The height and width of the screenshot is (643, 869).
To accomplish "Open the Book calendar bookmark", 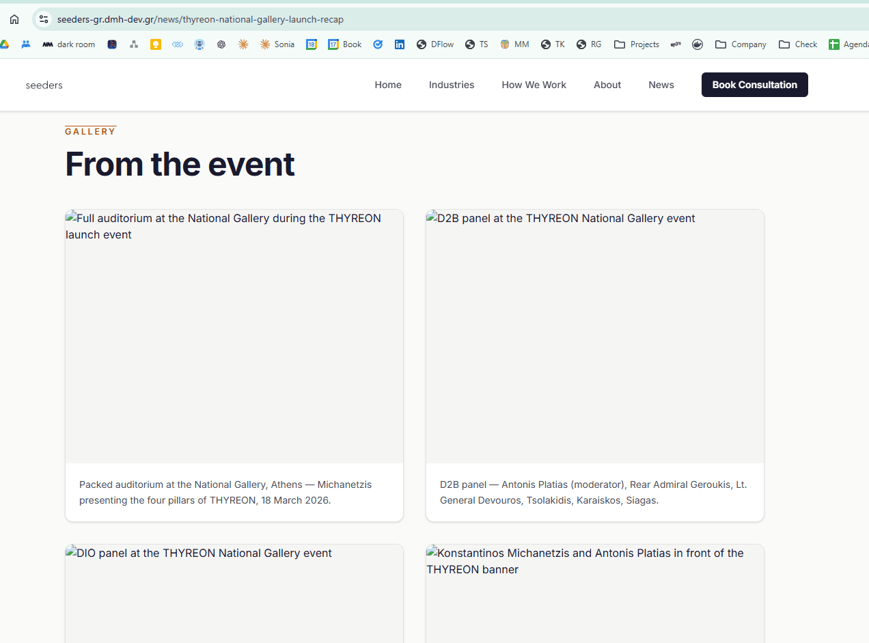I will 345,44.
